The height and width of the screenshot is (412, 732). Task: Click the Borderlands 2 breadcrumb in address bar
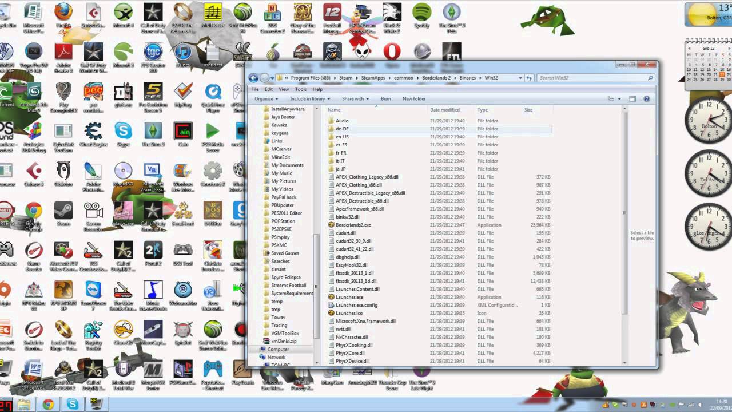(x=437, y=78)
